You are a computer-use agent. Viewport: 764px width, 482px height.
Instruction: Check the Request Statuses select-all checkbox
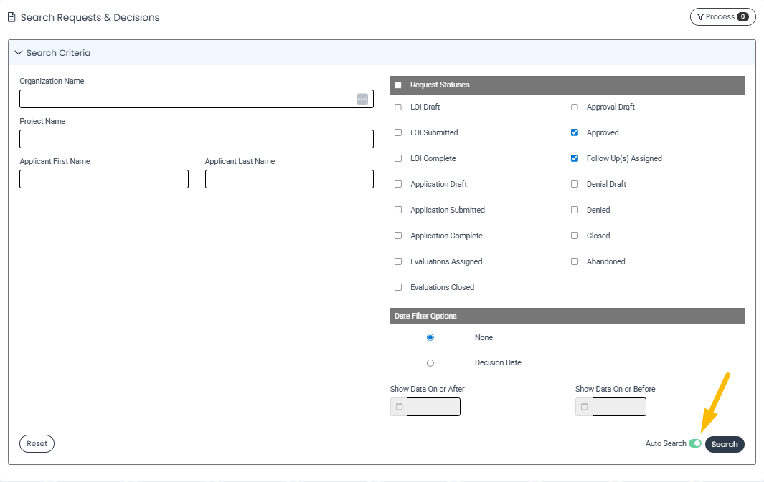tap(398, 85)
